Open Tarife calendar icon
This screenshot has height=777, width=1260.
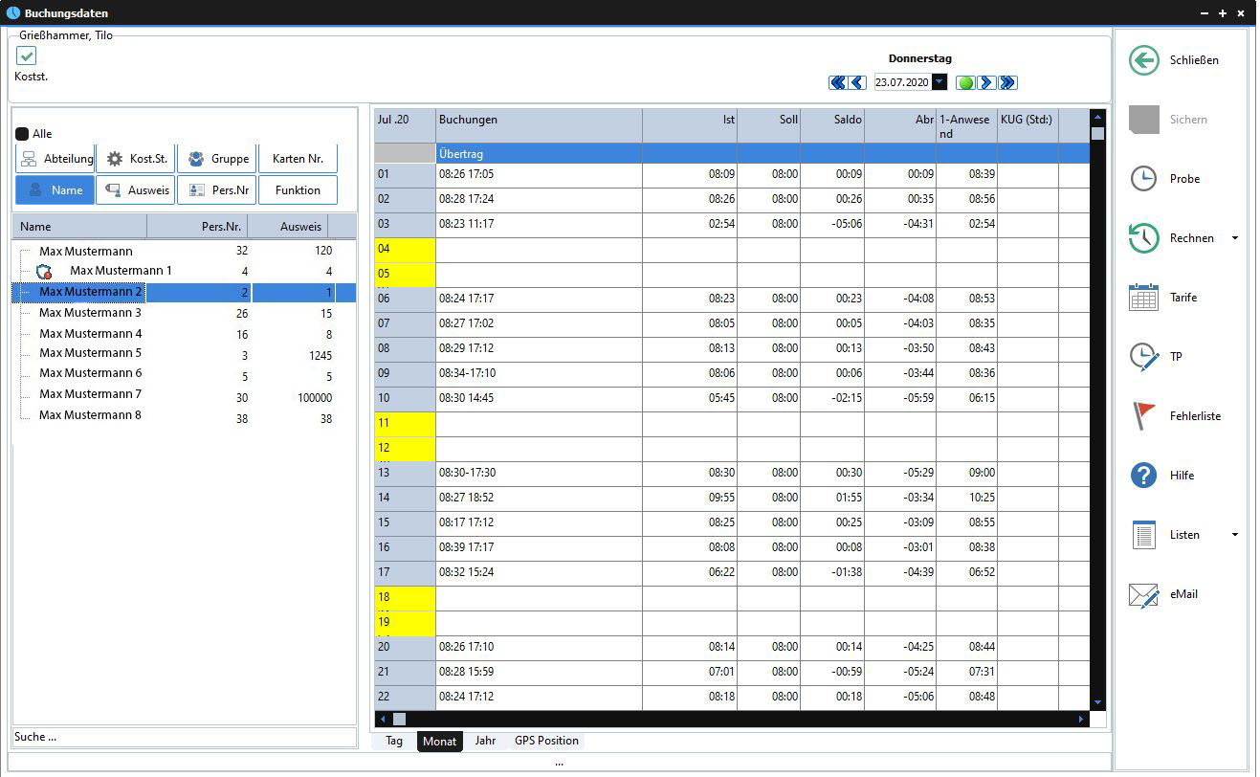[x=1143, y=298]
